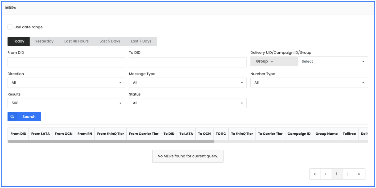Click the From DID input field

[66, 62]
